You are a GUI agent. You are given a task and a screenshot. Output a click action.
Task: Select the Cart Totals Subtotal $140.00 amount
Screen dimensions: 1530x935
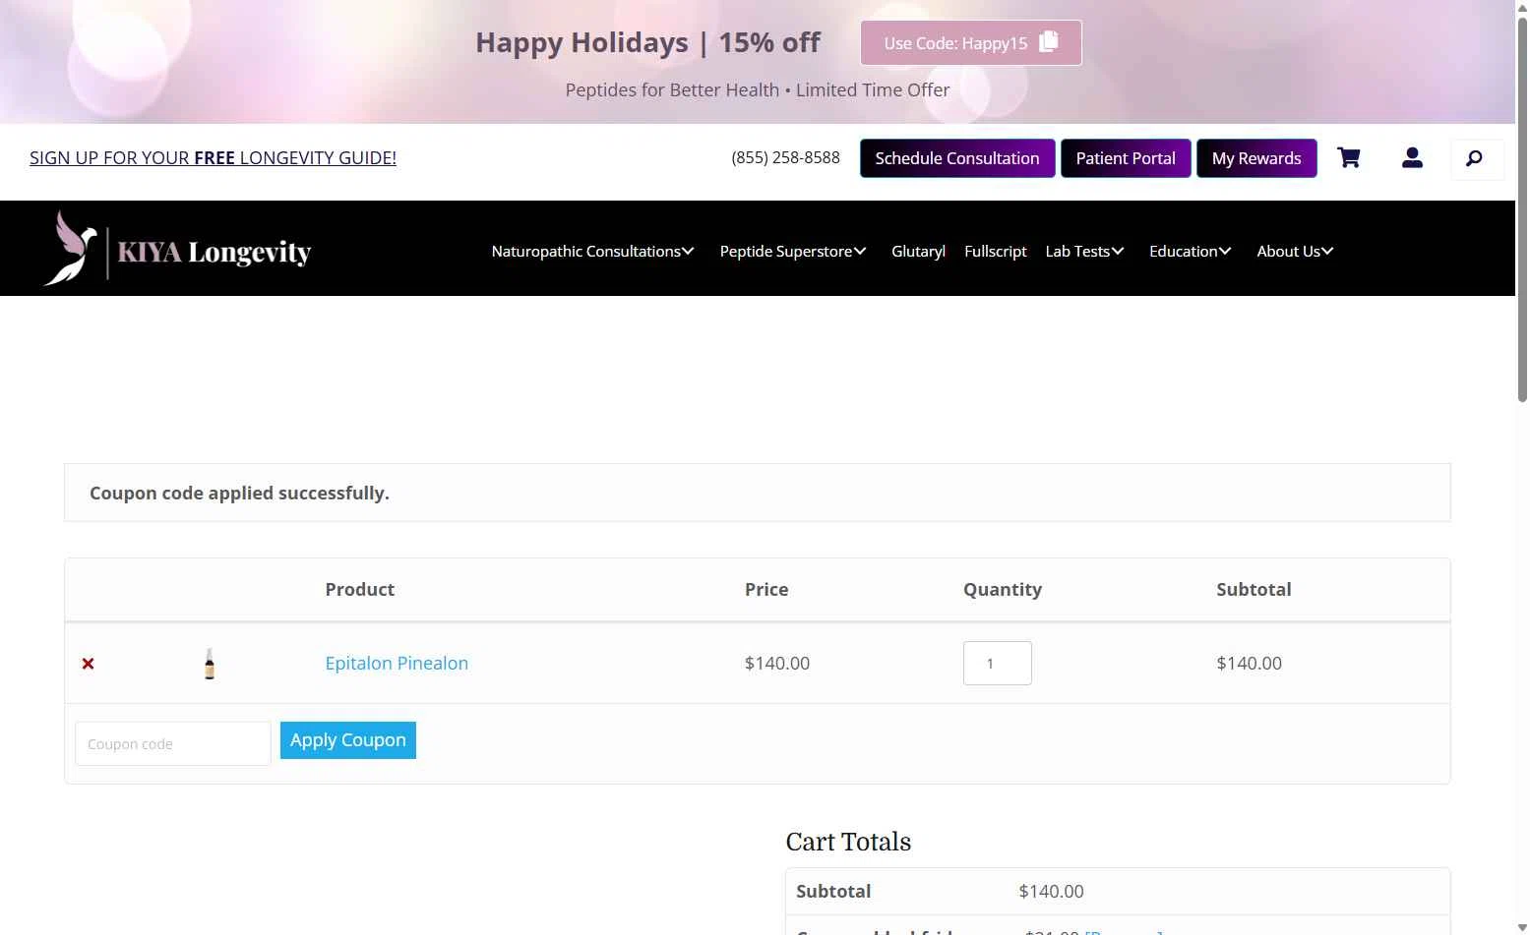pos(1051,891)
